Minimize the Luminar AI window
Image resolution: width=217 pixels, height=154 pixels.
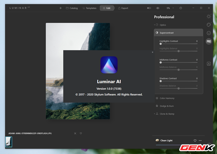click(x=193, y=8)
